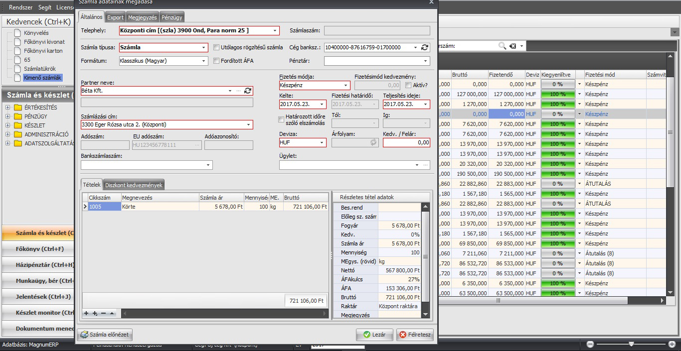Click refresh icon beside Partner neve field
Viewport: 681px width, 351px height.
248,91
